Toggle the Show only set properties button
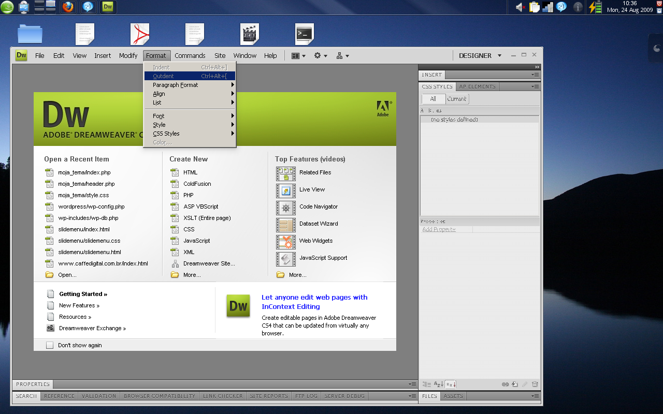Image resolution: width=663 pixels, height=414 pixels. point(451,385)
